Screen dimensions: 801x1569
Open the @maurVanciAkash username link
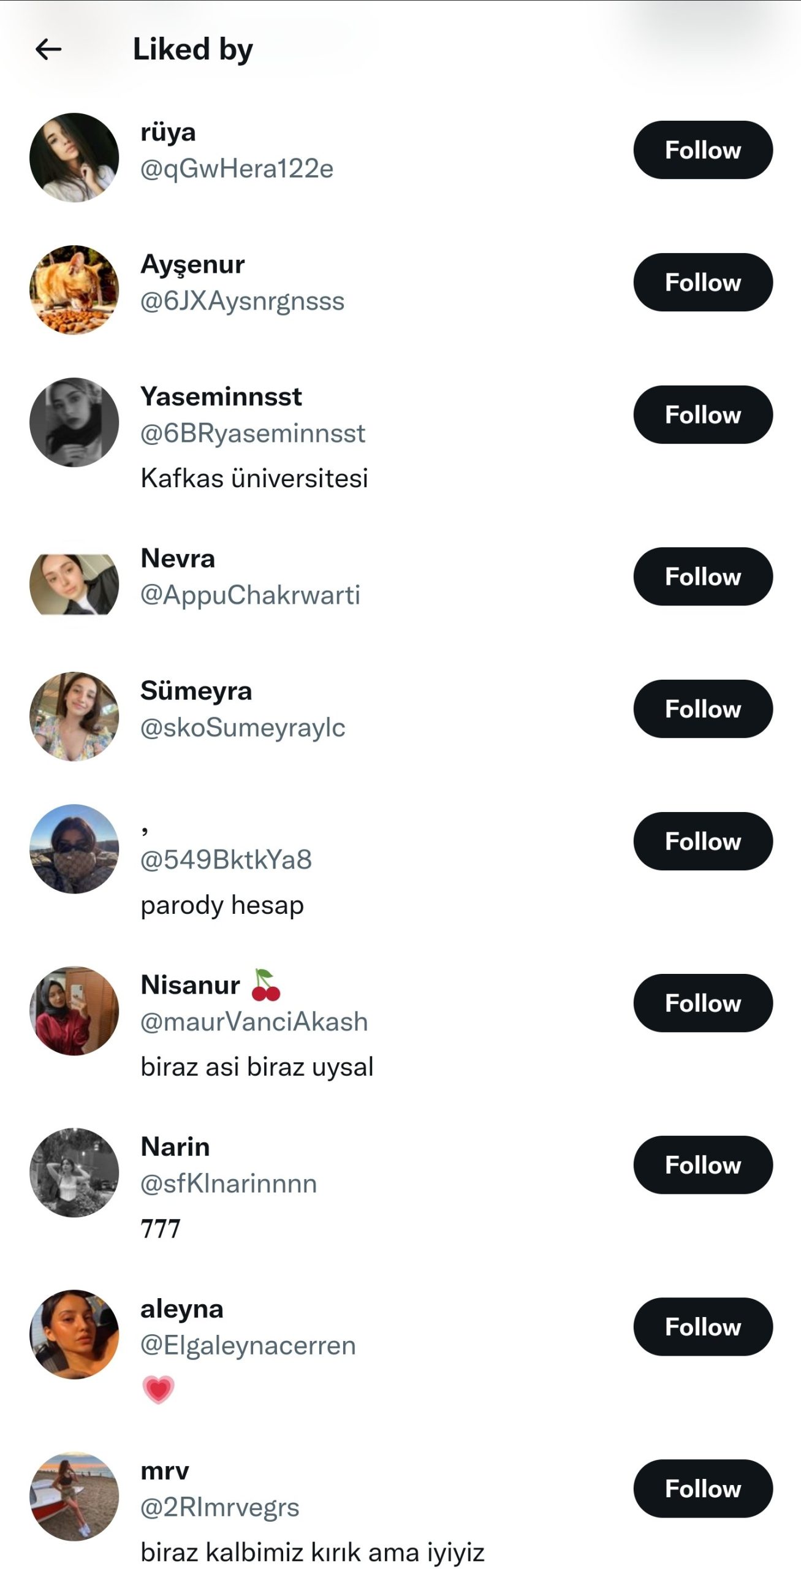coord(254,1022)
